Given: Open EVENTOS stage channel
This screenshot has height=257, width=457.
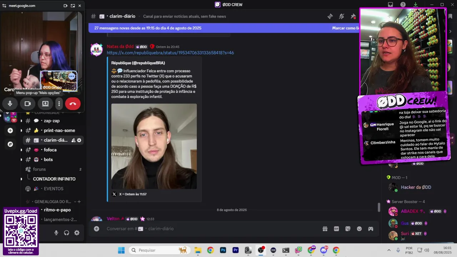Looking at the screenshot, I should [53, 188].
